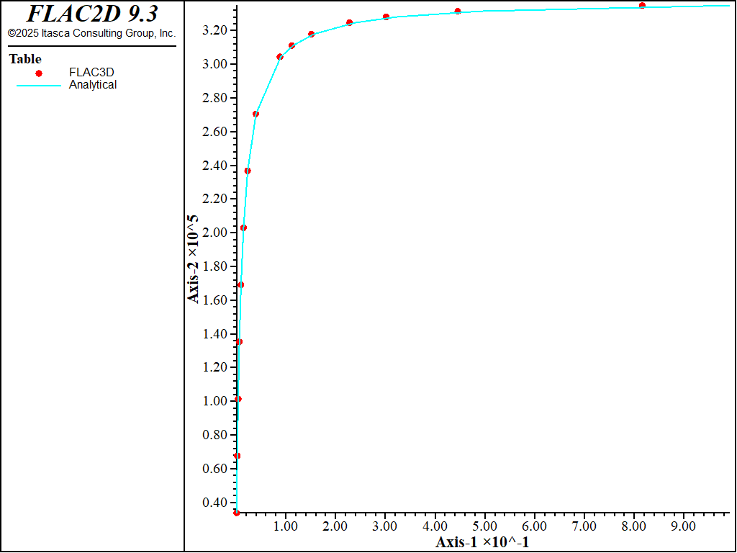The height and width of the screenshot is (553, 737).
Task: Select the Axis-2 ×10^5 vertical axis label
Action: point(194,258)
